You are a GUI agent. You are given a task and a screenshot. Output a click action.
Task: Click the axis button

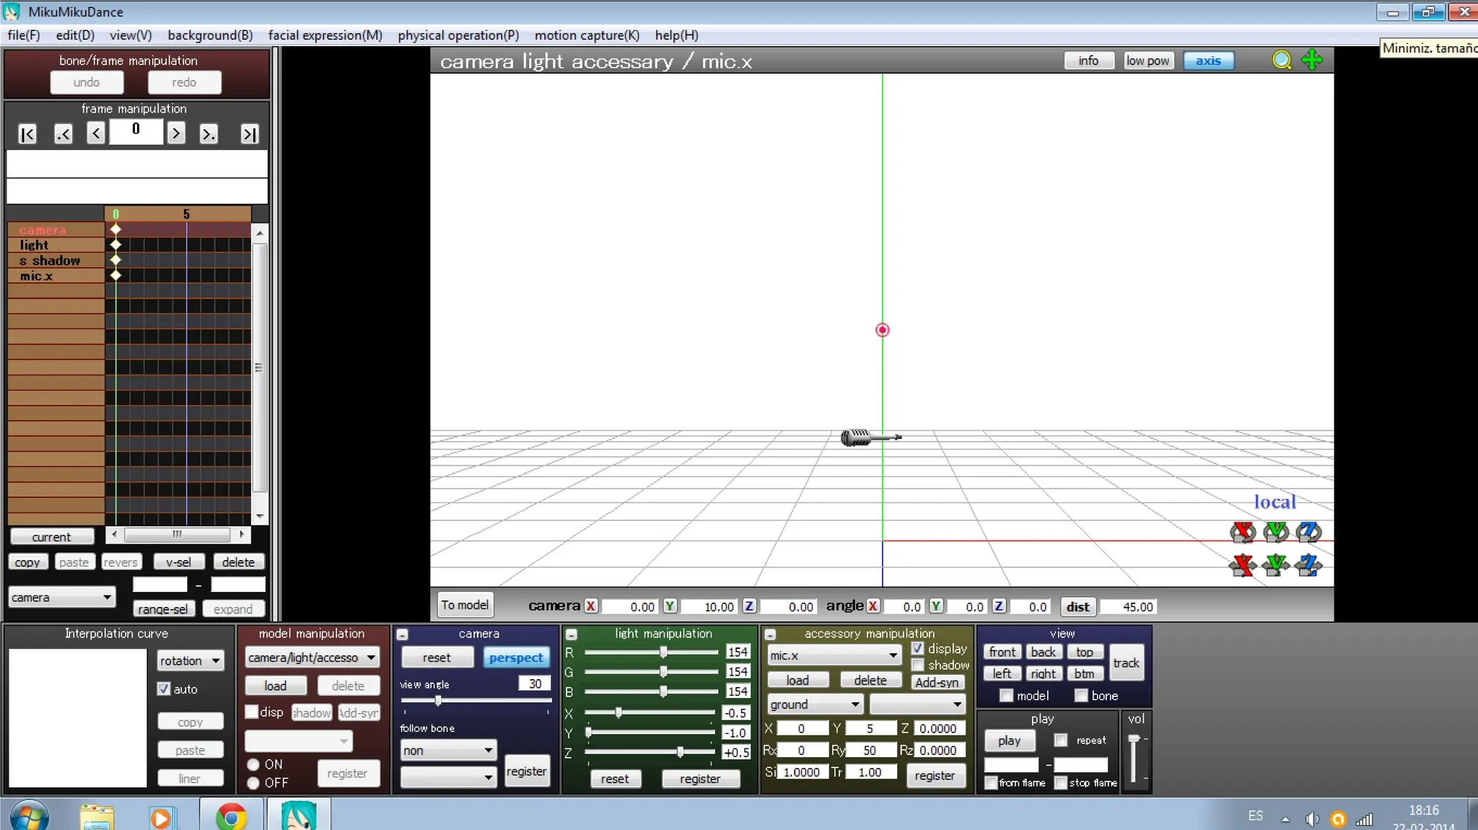(x=1208, y=61)
